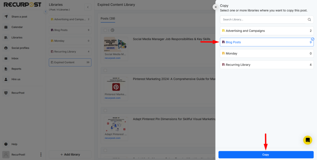Image resolution: width=317 pixels, height=160 pixels.
Task: Open the three-dot menu beside RecurPost!
Action: [41, 154]
